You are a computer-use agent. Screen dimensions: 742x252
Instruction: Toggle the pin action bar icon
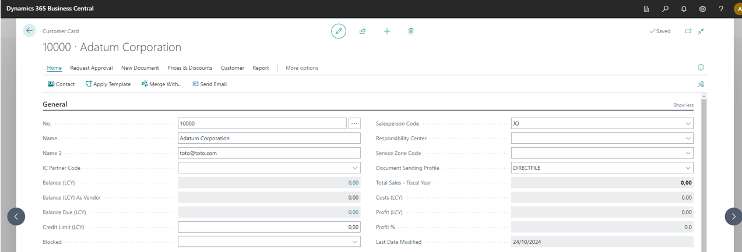pos(701,84)
